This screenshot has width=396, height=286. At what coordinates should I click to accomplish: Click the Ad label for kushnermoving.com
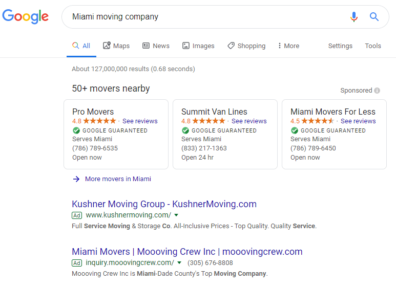[x=77, y=215]
